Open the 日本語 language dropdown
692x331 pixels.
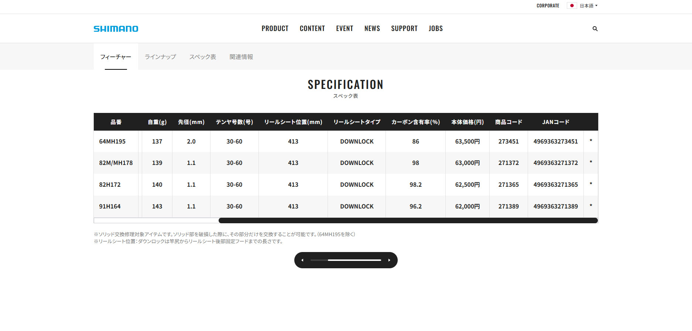589,6
